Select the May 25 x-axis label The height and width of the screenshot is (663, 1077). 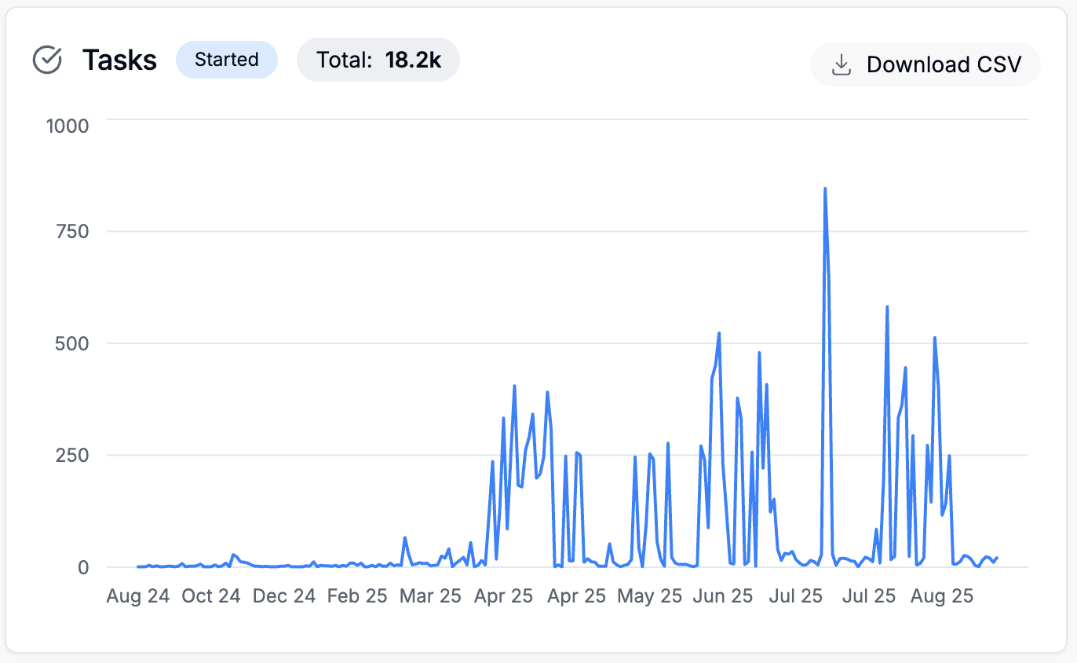point(648,596)
